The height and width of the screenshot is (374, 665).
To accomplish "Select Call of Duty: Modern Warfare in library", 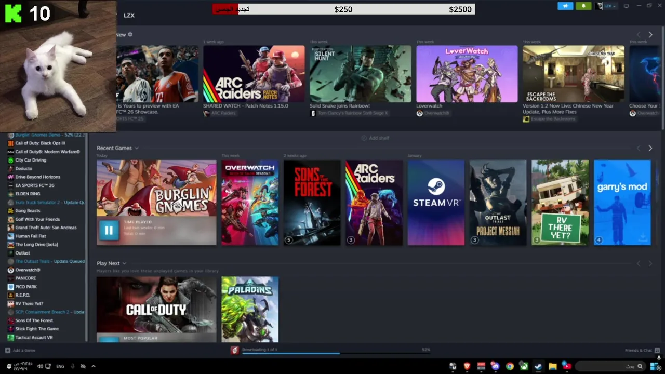I will pos(47,152).
